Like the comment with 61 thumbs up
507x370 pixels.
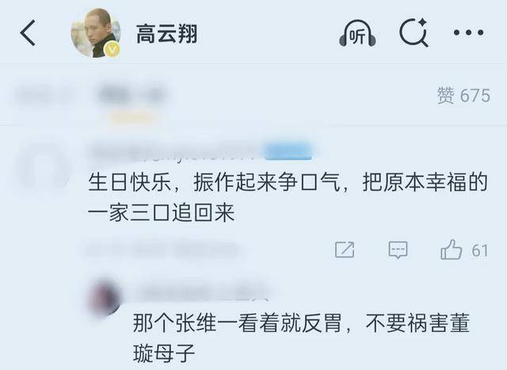click(x=451, y=250)
